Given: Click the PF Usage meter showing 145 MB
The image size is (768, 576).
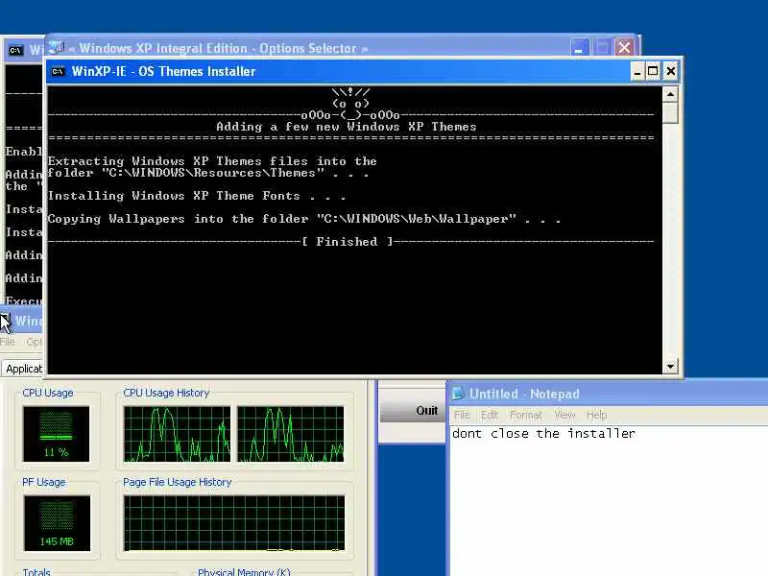Looking at the screenshot, I should tap(57, 523).
